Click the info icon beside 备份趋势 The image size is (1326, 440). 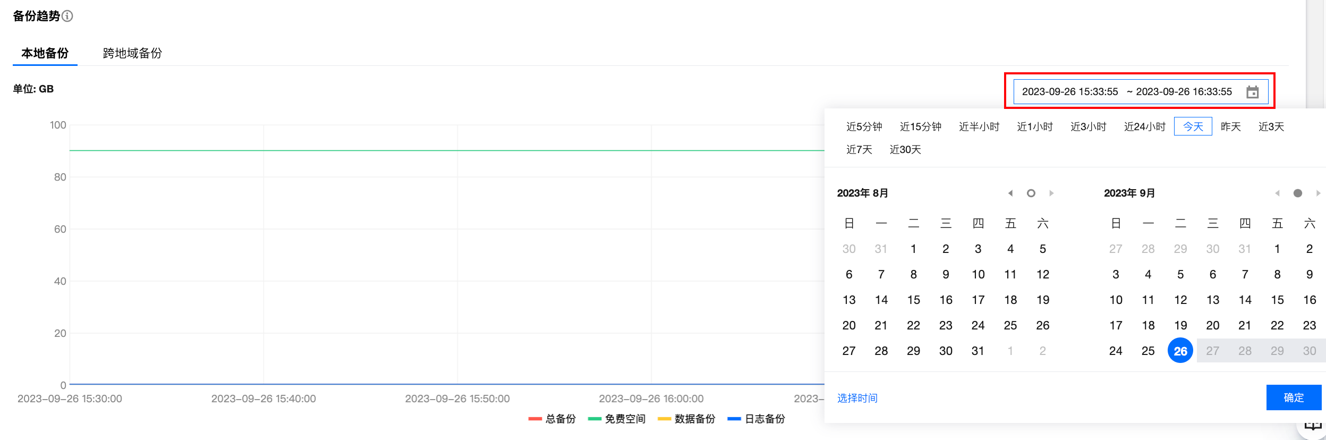pos(67,16)
